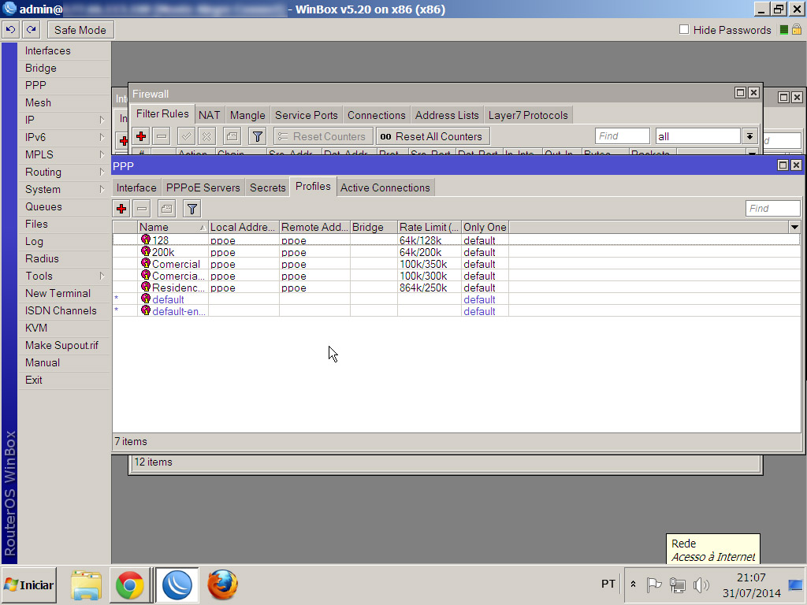Open the PPP column selector dropdown arrow

[794, 227]
